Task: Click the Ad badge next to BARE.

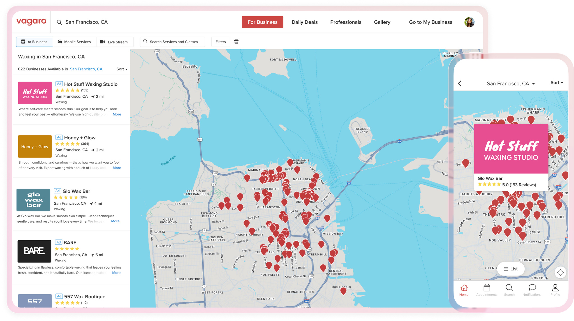Action: (58, 242)
